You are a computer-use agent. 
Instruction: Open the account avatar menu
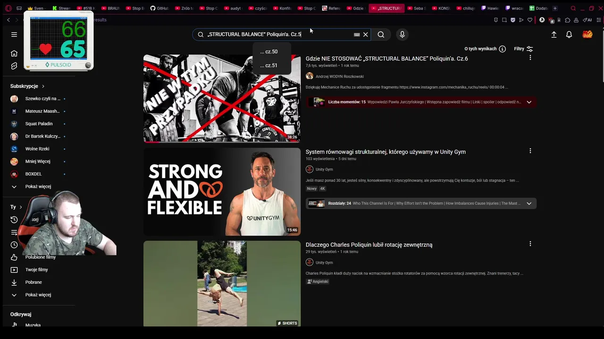(587, 34)
